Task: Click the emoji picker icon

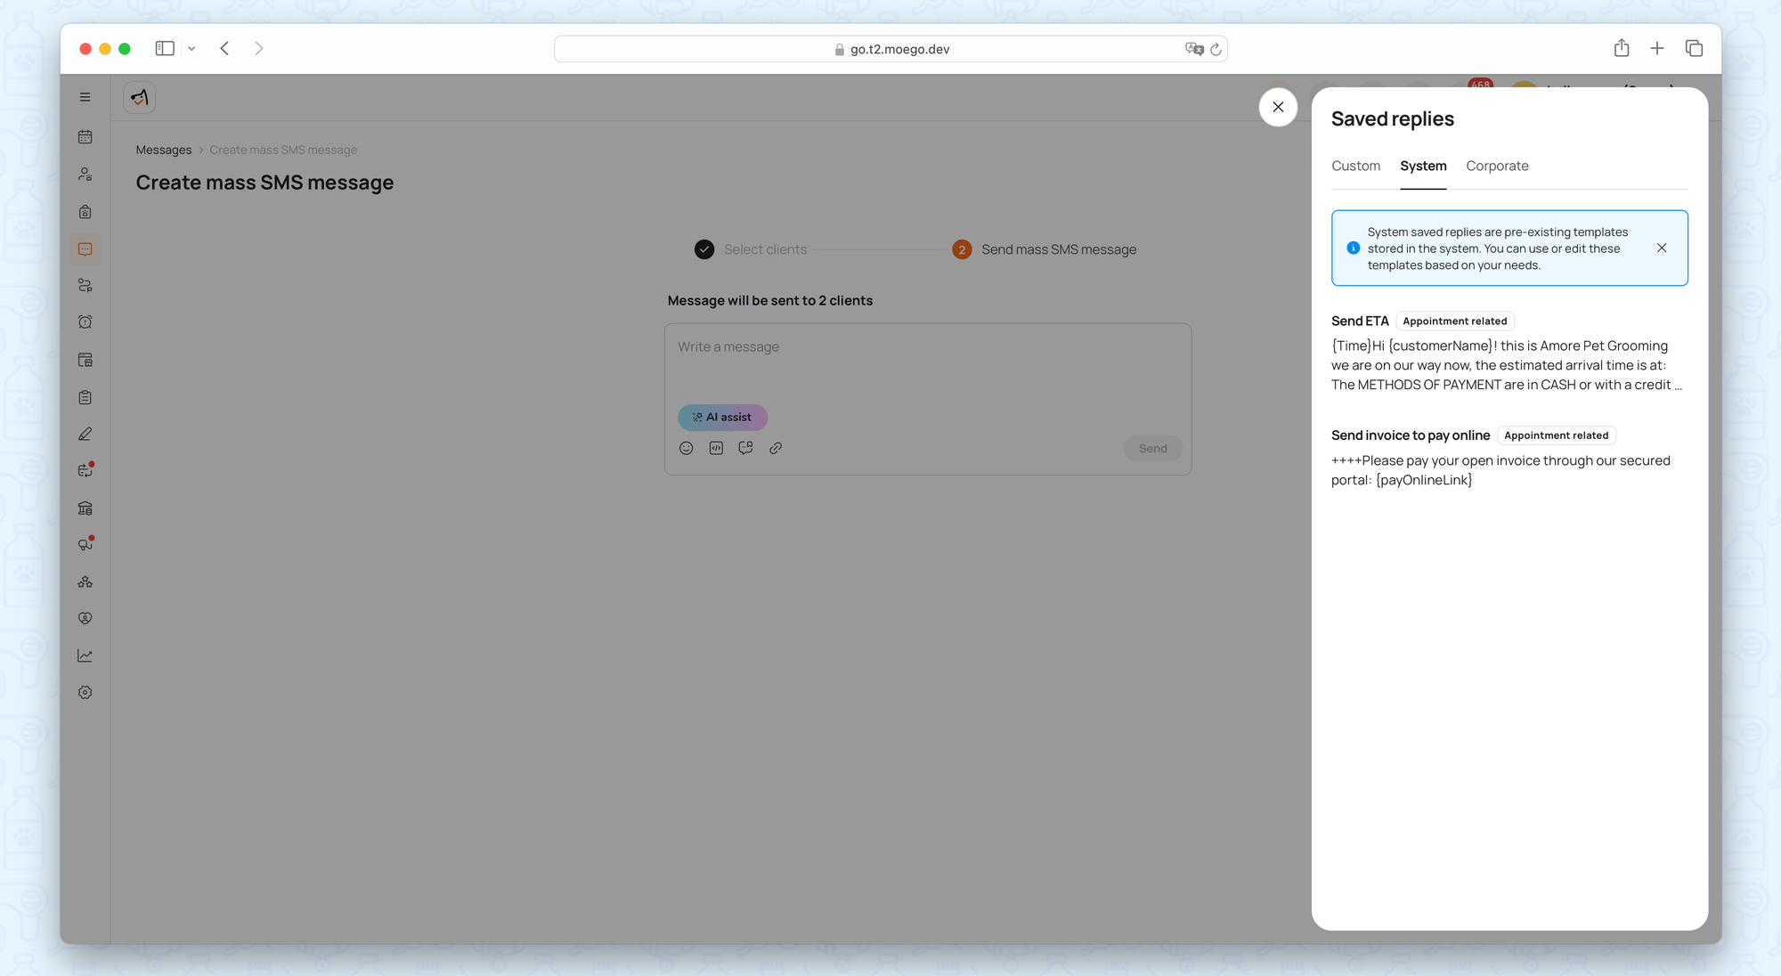Action: [x=686, y=448]
